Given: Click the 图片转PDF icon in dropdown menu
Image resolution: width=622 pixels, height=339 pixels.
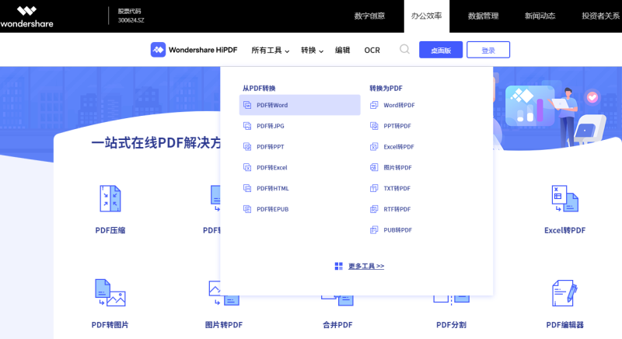Looking at the screenshot, I should [374, 167].
